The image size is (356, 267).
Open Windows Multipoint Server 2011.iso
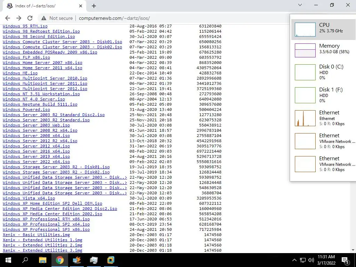pos(45,83)
